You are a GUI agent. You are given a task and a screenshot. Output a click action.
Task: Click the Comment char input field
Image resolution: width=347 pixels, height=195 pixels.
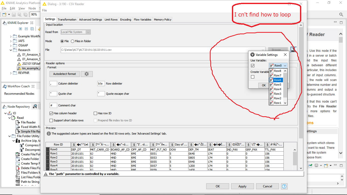[53, 105]
